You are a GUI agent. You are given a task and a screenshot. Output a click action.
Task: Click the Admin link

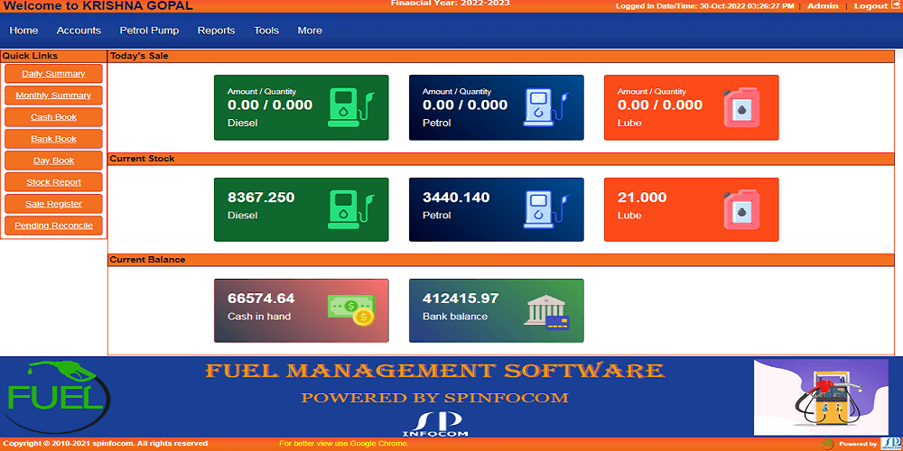click(x=823, y=5)
